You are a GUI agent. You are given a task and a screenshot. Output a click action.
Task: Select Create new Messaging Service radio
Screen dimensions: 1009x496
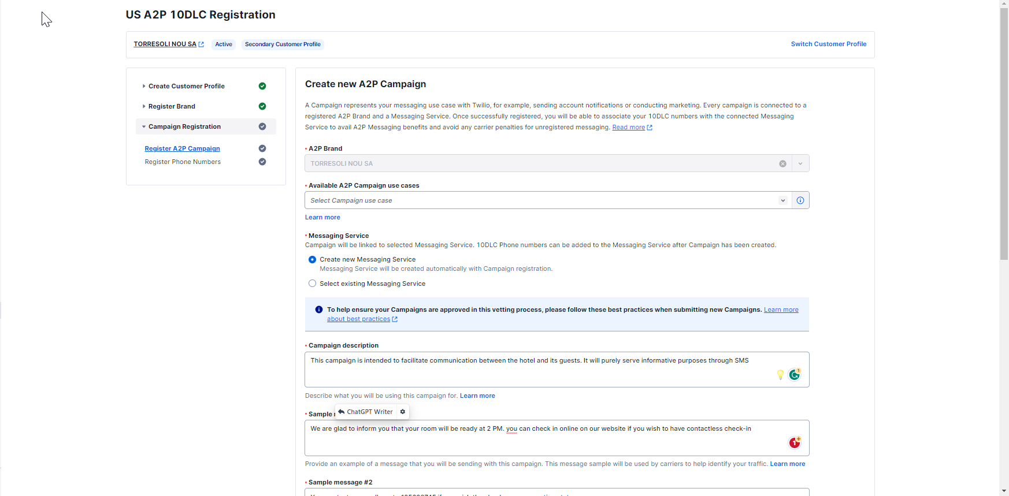click(x=312, y=260)
